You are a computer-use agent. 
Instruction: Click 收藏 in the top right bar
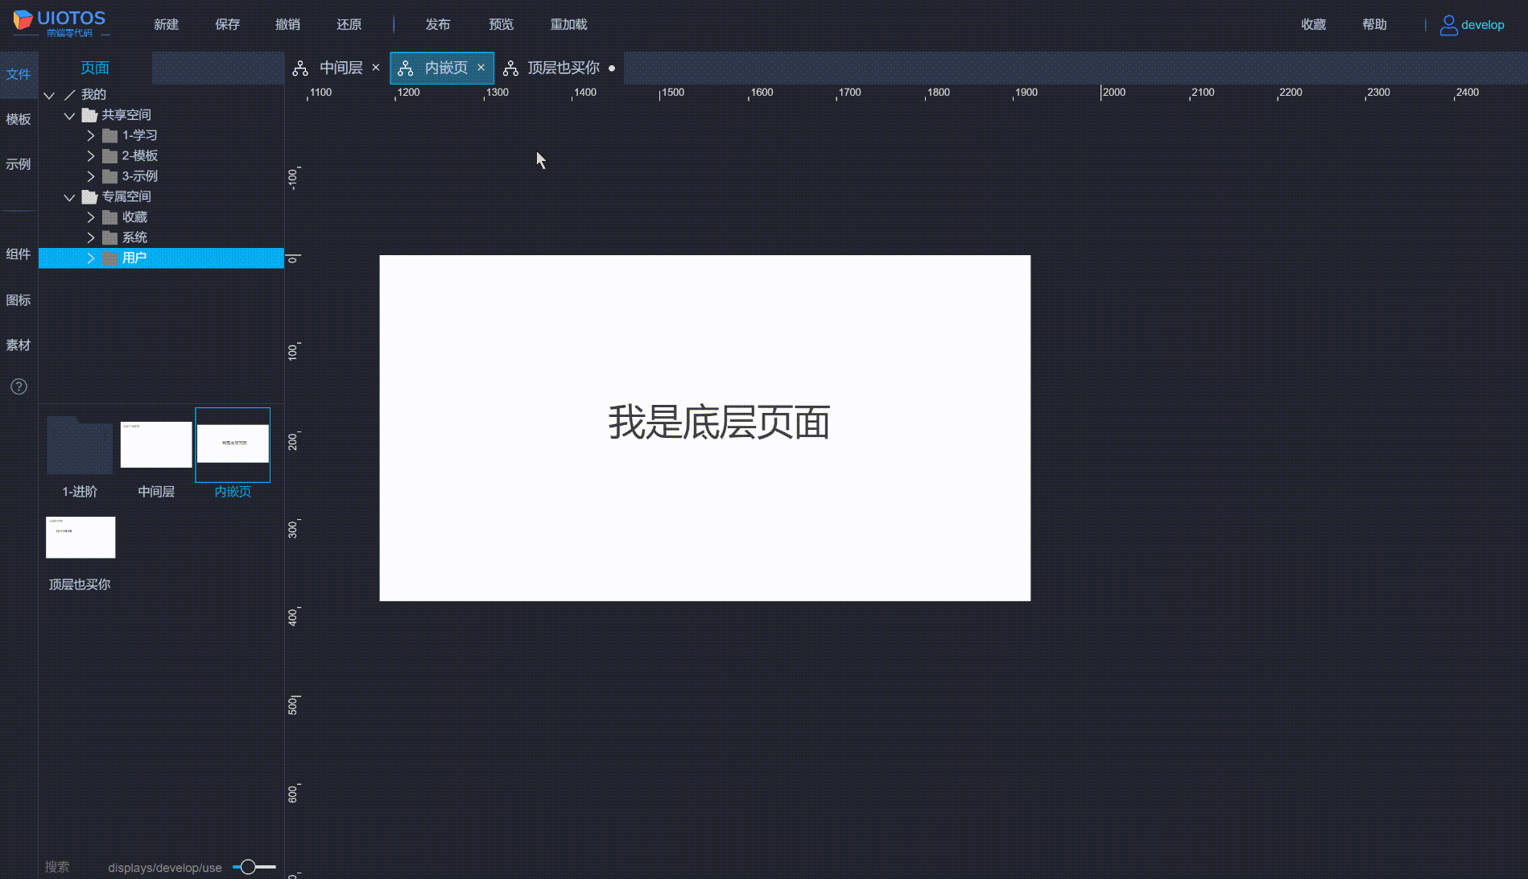[x=1314, y=25]
